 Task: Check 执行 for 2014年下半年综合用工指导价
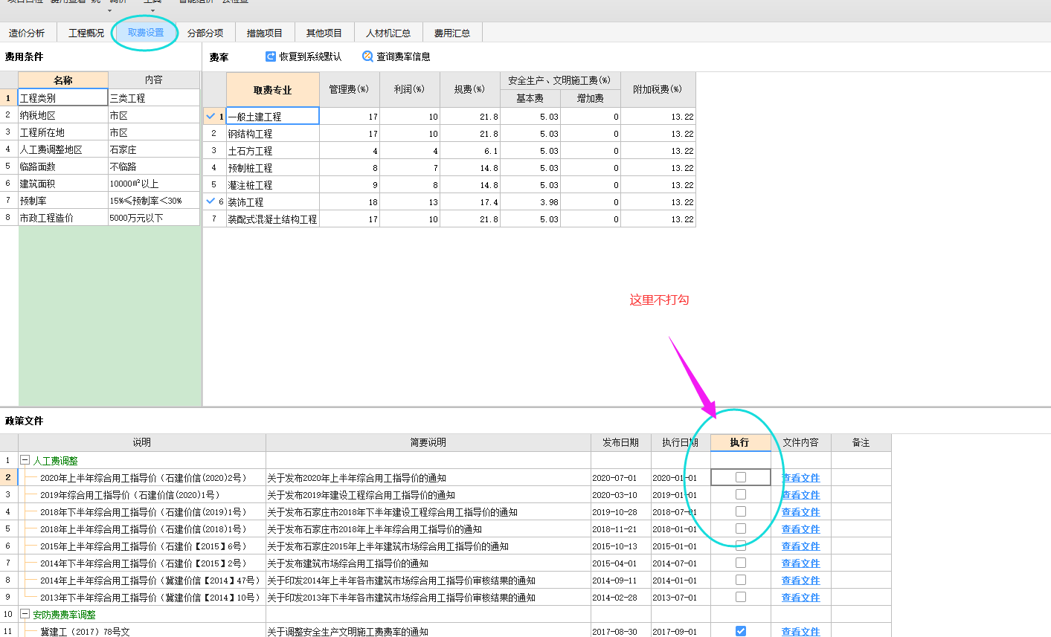pyautogui.click(x=741, y=563)
